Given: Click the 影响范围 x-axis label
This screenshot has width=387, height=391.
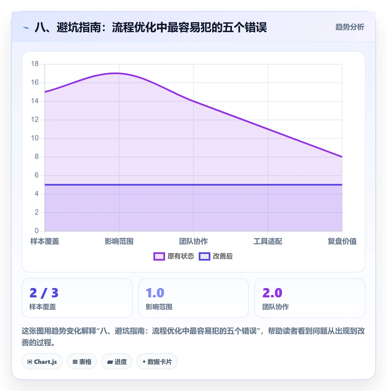Looking at the screenshot, I should pyautogui.click(x=119, y=241).
